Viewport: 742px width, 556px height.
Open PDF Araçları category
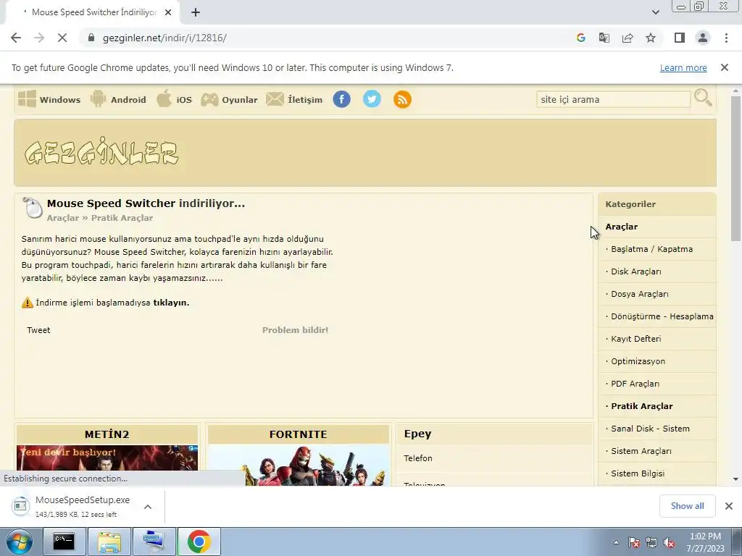pyautogui.click(x=635, y=384)
